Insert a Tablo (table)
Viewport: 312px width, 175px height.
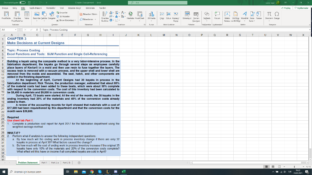pos(27,15)
